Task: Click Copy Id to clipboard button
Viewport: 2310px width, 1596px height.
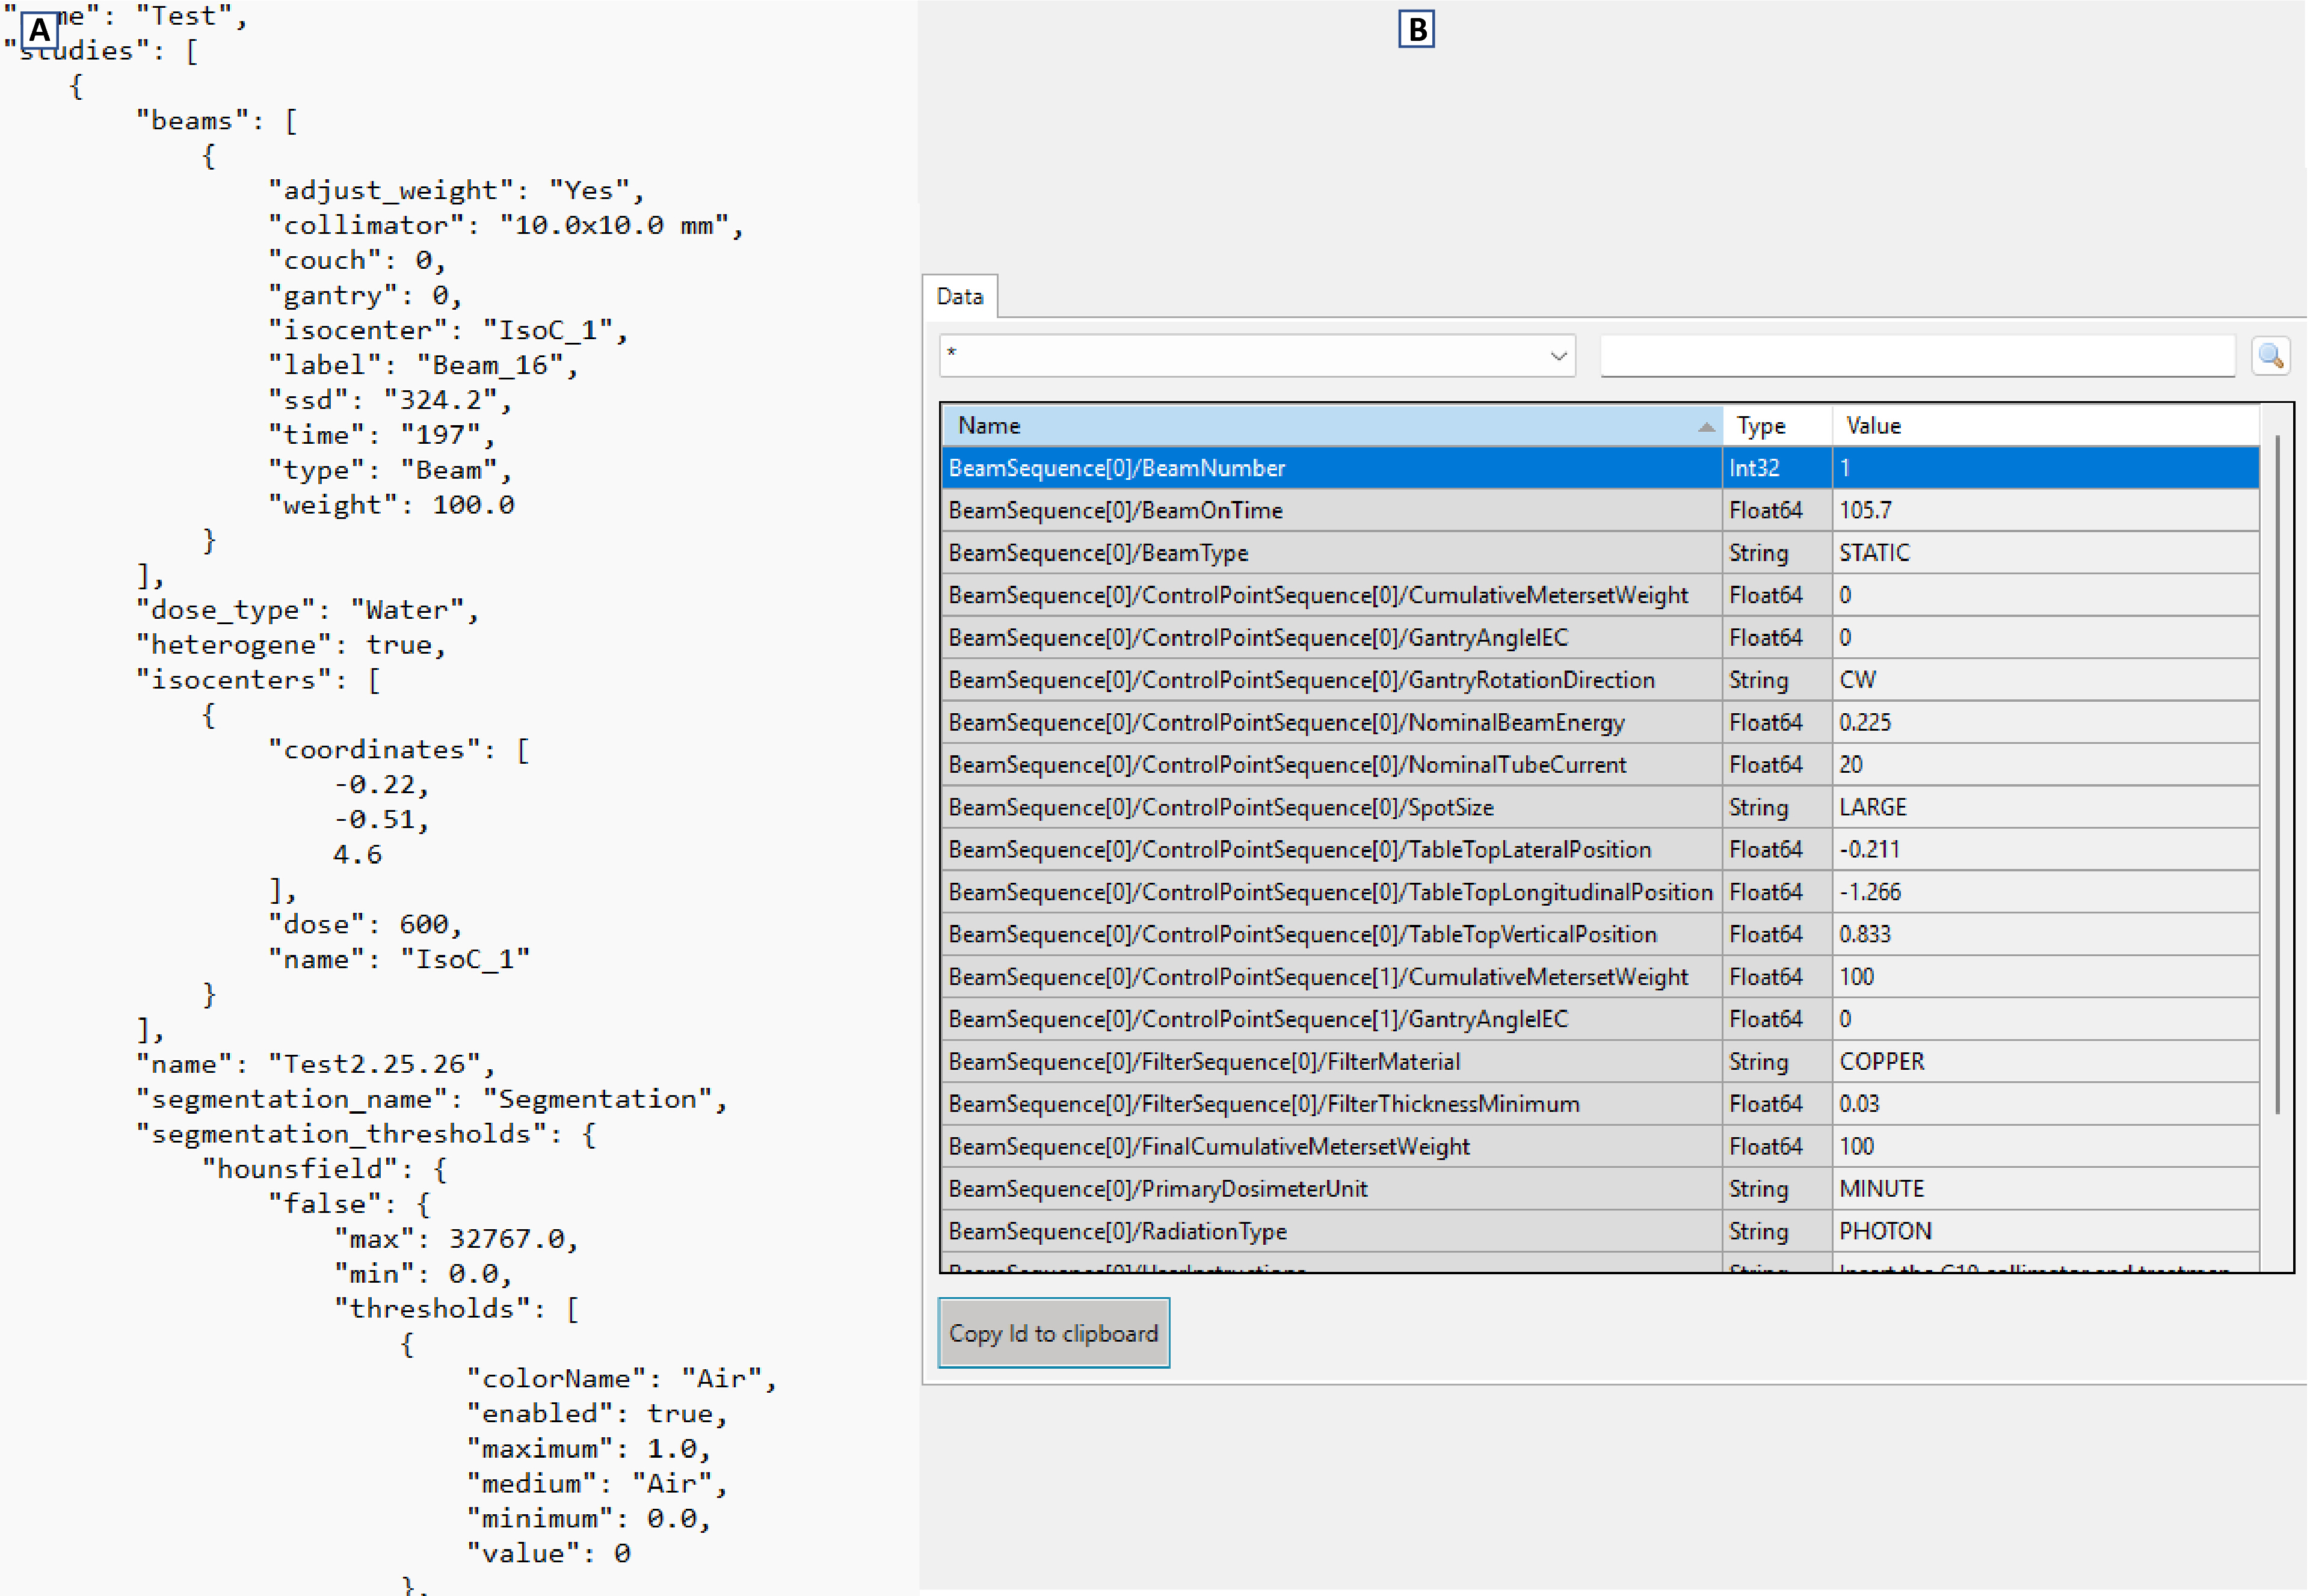Action: 1055,1334
